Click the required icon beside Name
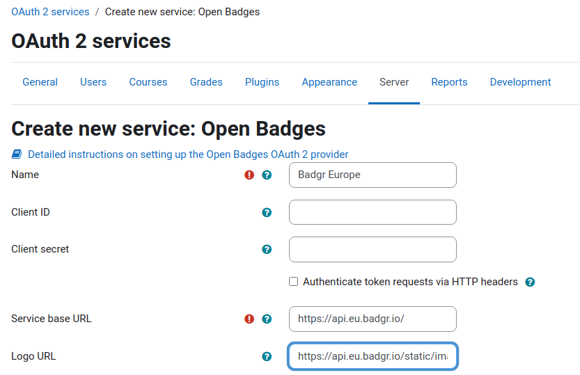This screenshot has width=580, height=375. coord(249,175)
